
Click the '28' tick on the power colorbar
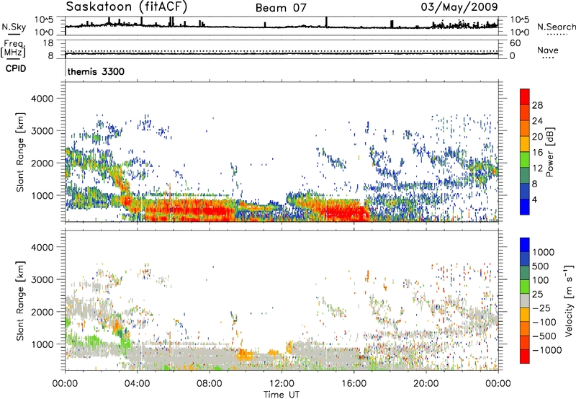coord(536,105)
